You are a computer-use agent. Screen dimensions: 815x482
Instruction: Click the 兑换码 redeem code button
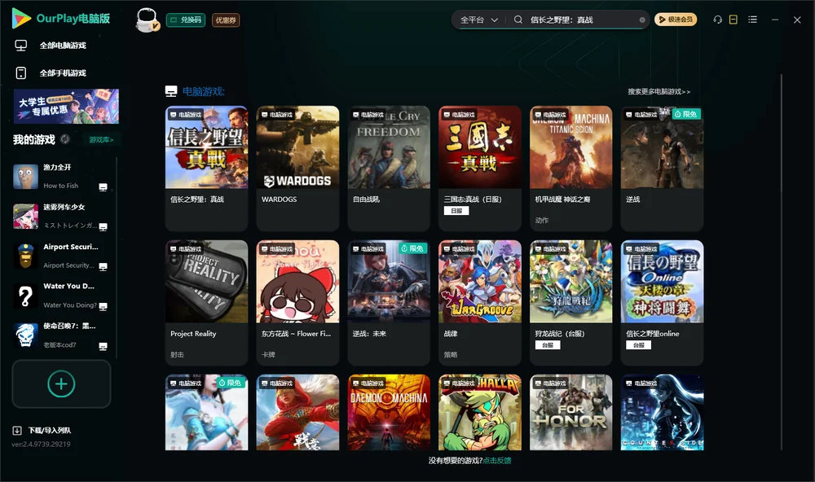point(186,20)
